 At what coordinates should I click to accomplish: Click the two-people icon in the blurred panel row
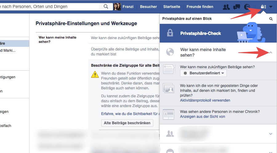click(x=170, y=134)
